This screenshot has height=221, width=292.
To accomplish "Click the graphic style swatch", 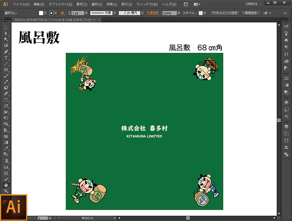I will click(x=201, y=13).
